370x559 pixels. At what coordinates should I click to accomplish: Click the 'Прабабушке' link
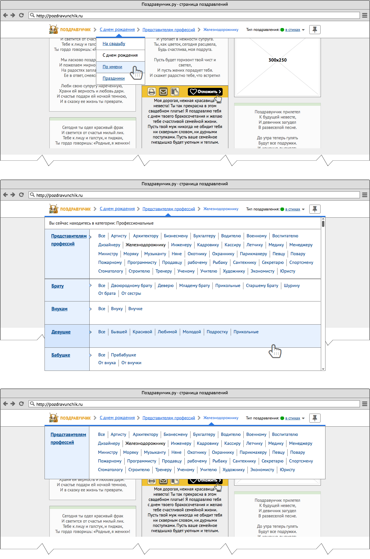123,355
